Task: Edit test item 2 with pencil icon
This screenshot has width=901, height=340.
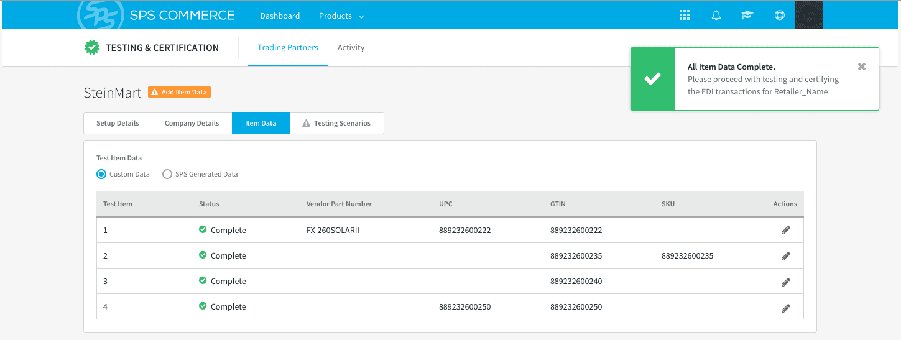Action: 786,255
